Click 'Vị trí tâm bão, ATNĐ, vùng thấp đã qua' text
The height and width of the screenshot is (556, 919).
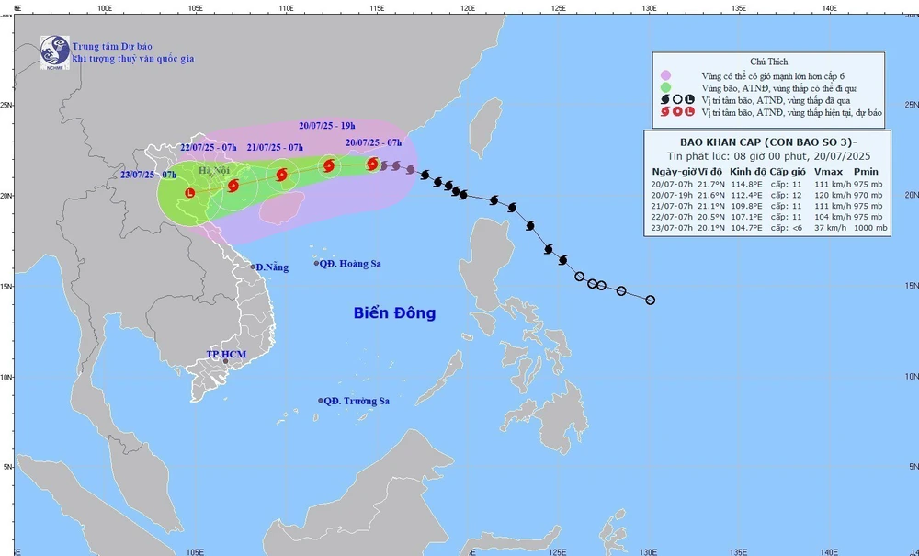[x=776, y=101]
